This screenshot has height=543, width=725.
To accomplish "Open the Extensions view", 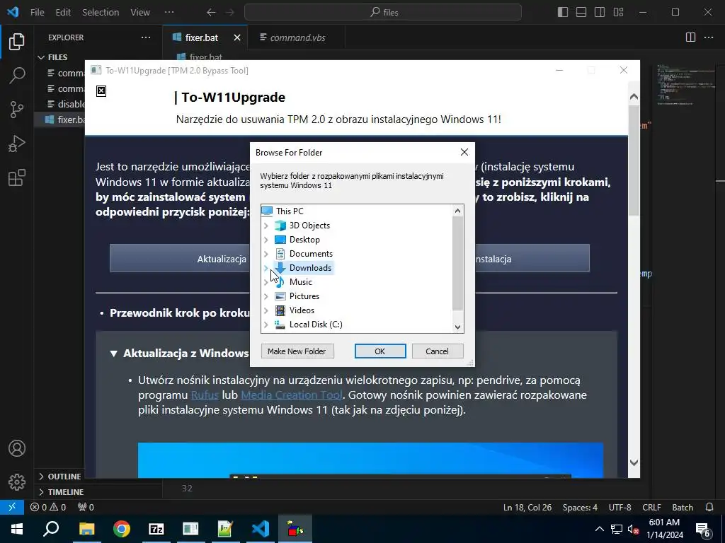I will pyautogui.click(x=17, y=177).
